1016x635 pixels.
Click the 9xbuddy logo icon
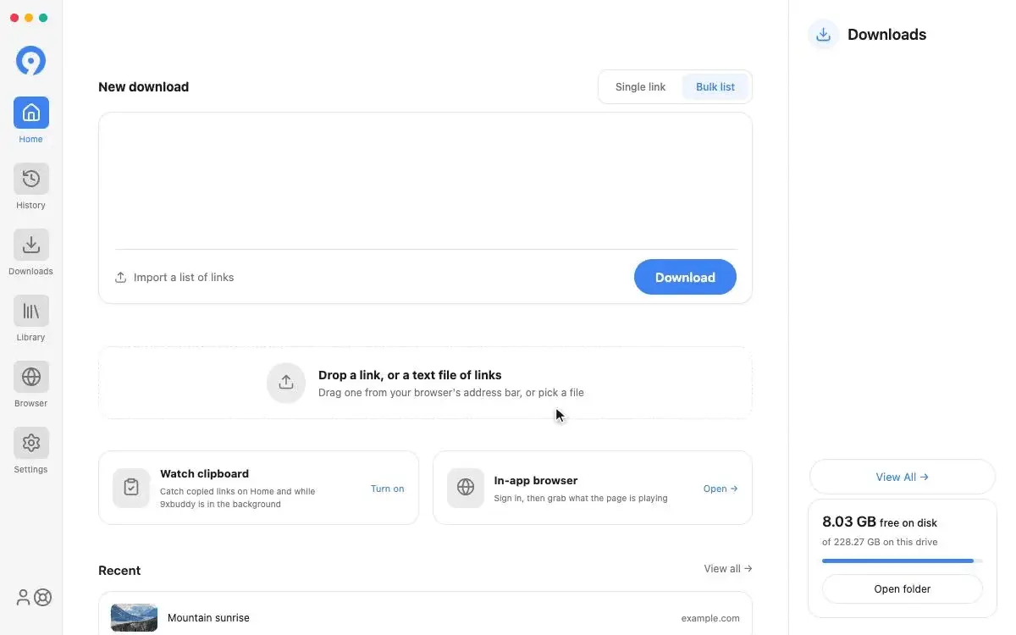pos(30,61)
